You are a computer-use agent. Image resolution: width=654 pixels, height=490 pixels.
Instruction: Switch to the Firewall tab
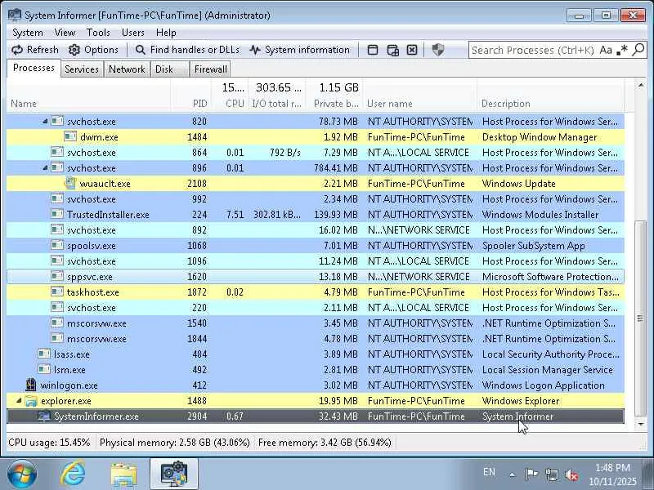tap(211, 69)
